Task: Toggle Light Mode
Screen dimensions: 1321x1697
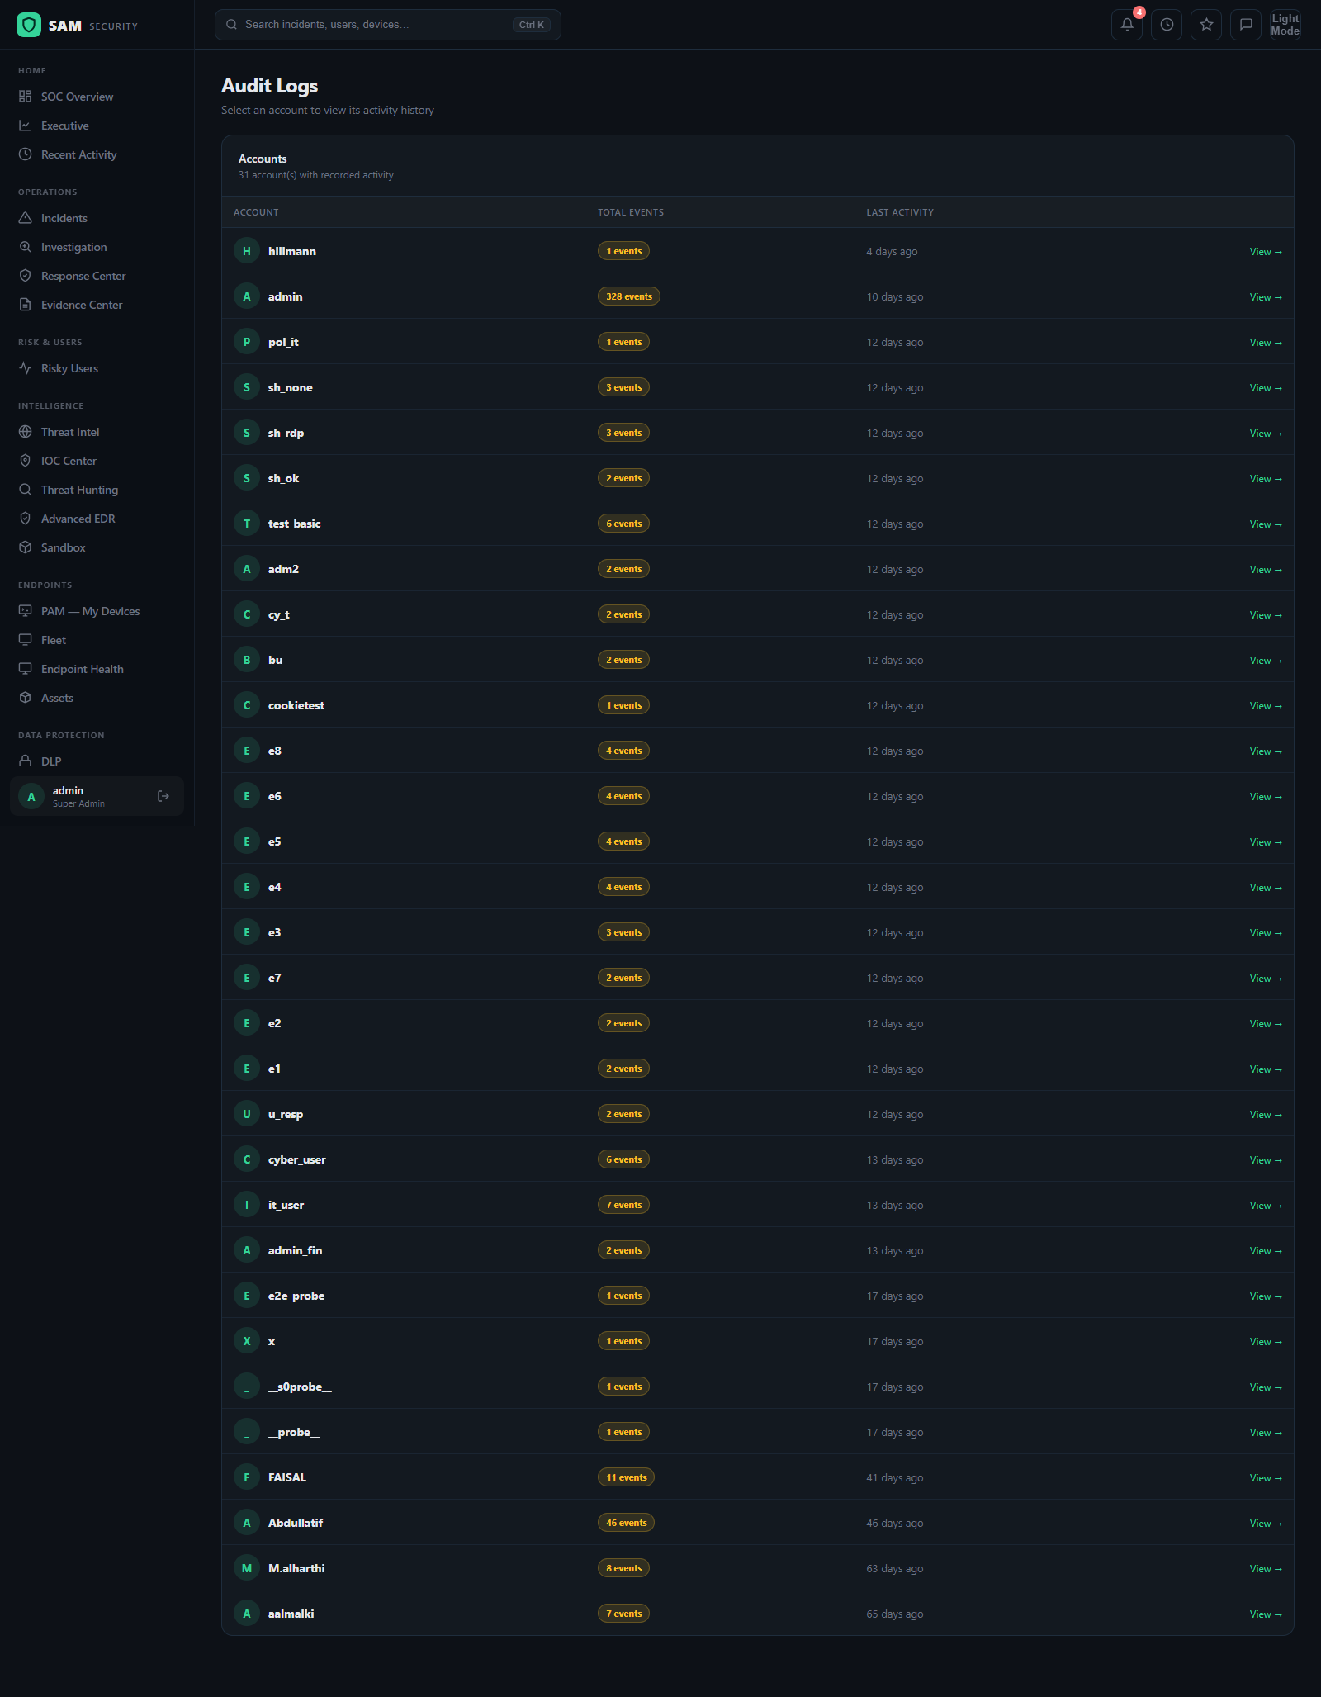Action: [x=1285, y=25]
